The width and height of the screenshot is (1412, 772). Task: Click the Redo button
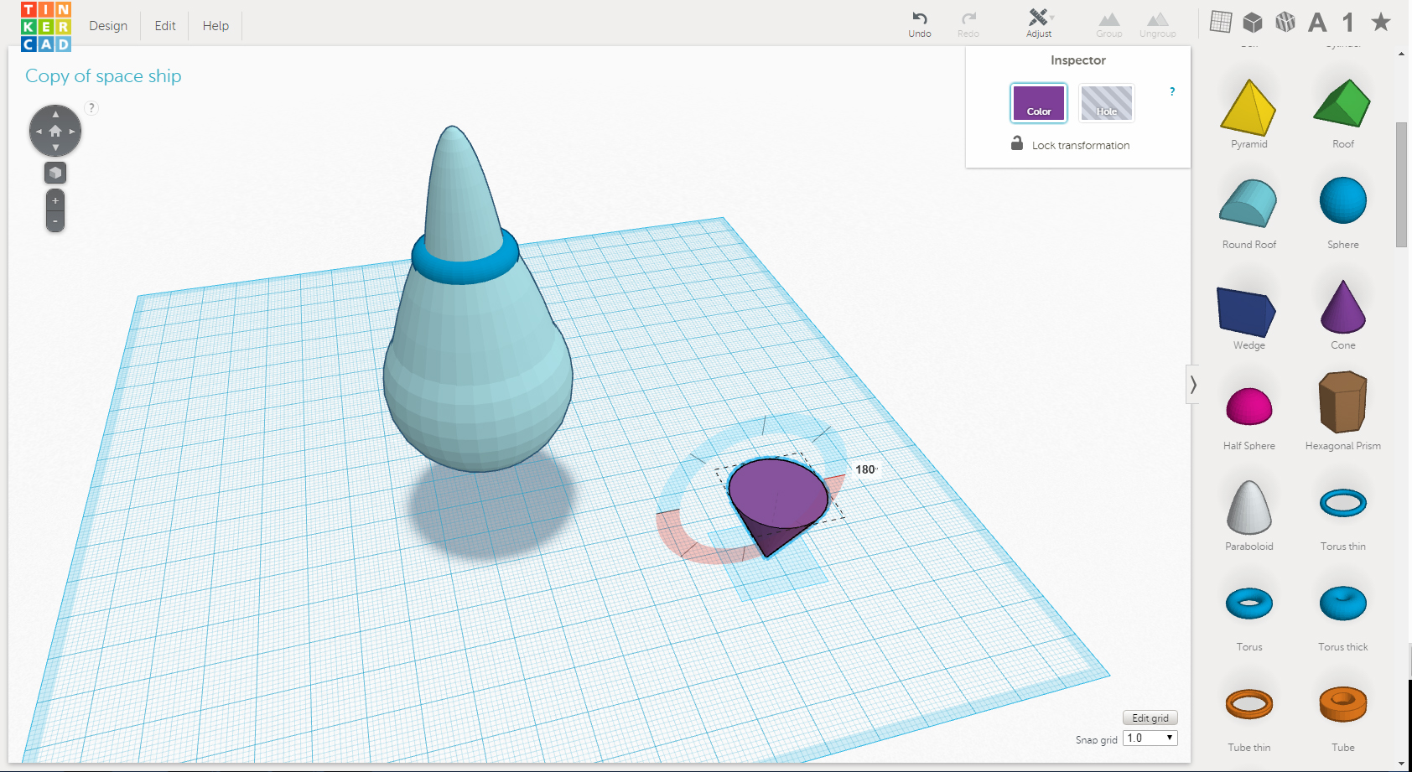(968, 23)
